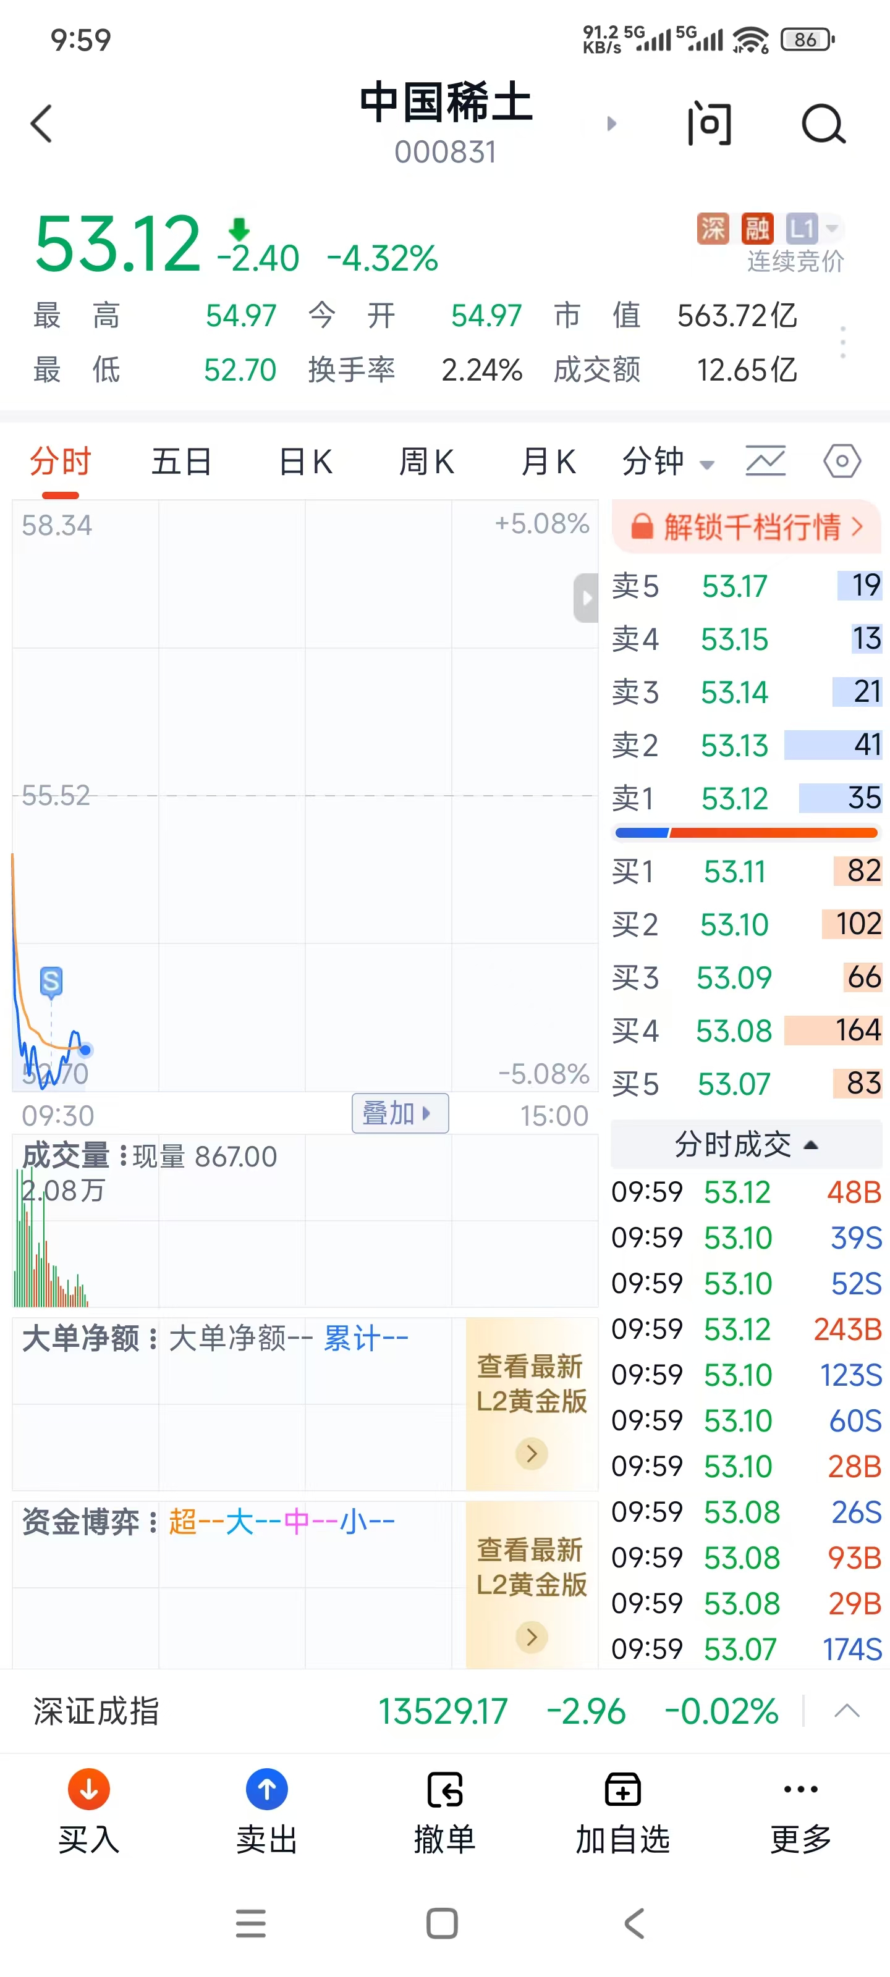
Task: Tap 市值 563.72亿 value
Action: pos(737,316)
